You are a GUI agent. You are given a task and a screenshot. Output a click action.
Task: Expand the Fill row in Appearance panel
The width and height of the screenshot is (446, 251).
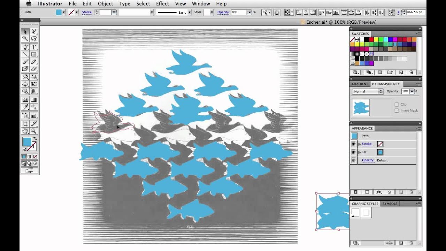359,152
